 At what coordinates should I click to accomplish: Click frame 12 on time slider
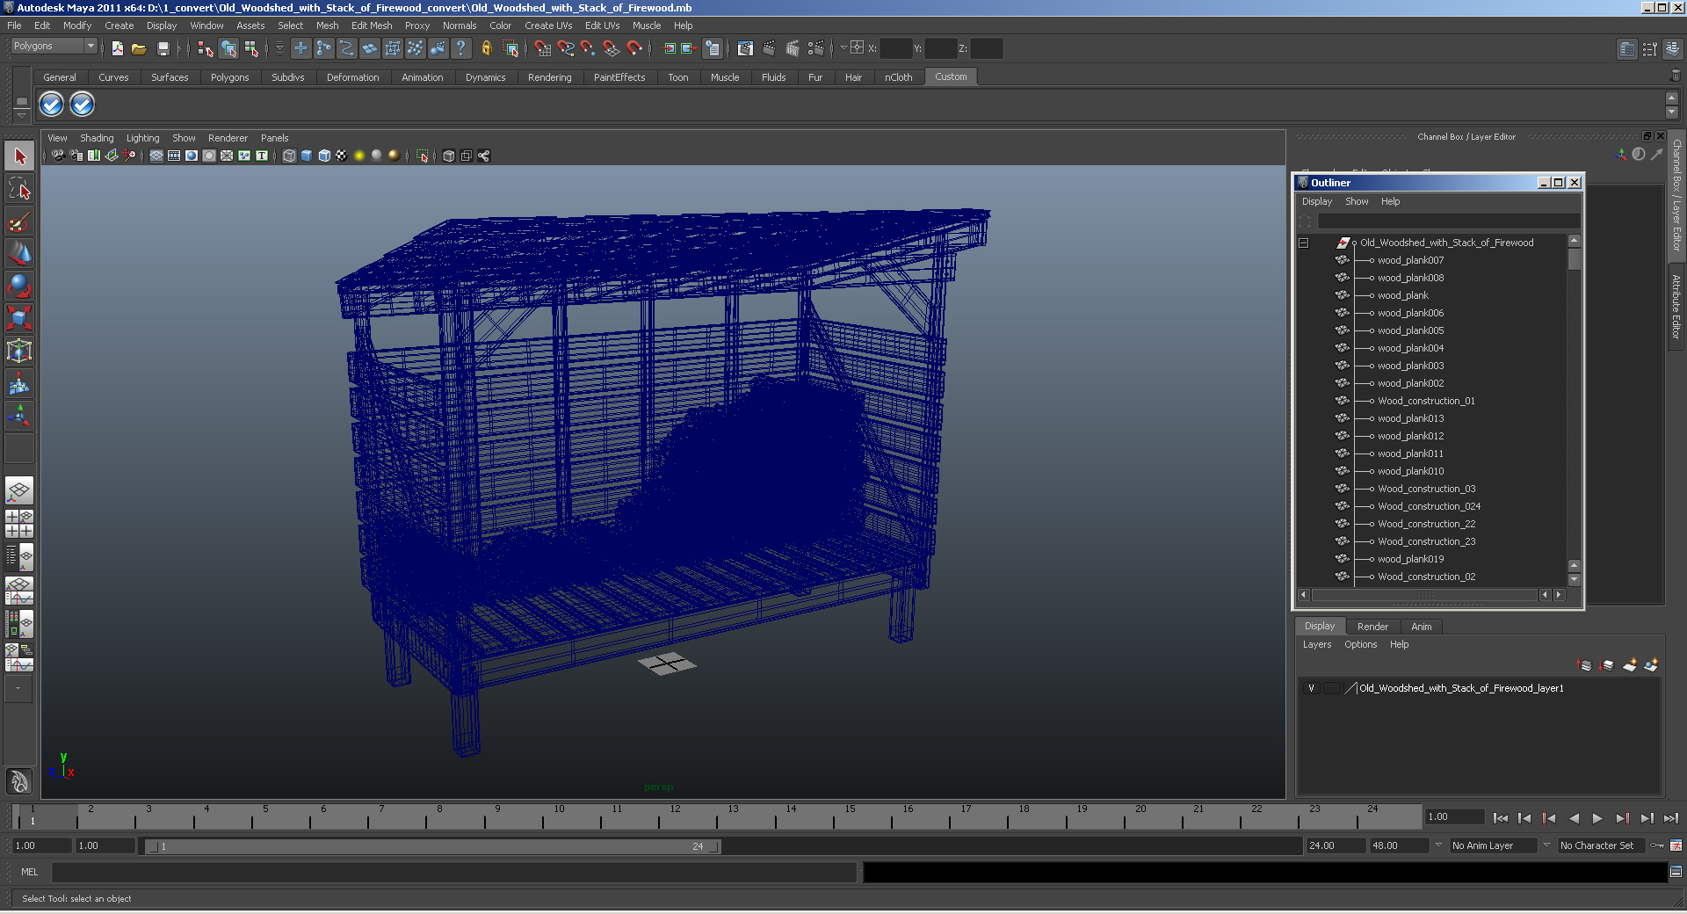(673, 817)
